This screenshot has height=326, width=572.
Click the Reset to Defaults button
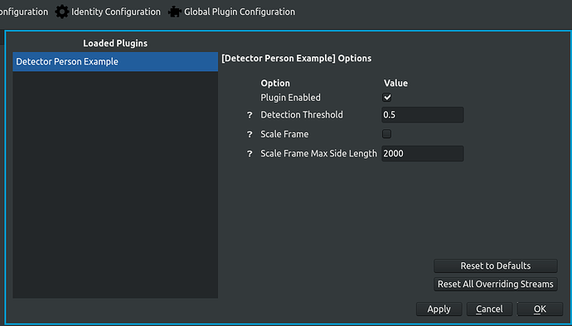pyautogui.click(x=496, y=266)
